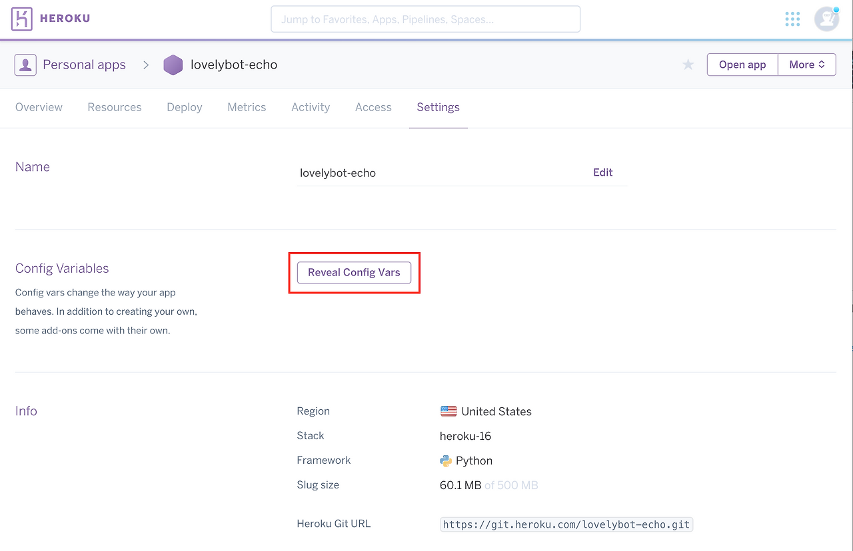
Task: Click the Heroku Git URL field
Action: [566, 524]
